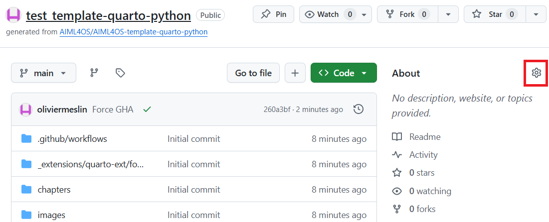
Task: Click the .github/workflows folder icon
Action: [x=26, y=139]
